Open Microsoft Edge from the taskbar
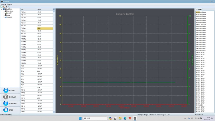The image size is (215, 121). click(x=125, y=118)
